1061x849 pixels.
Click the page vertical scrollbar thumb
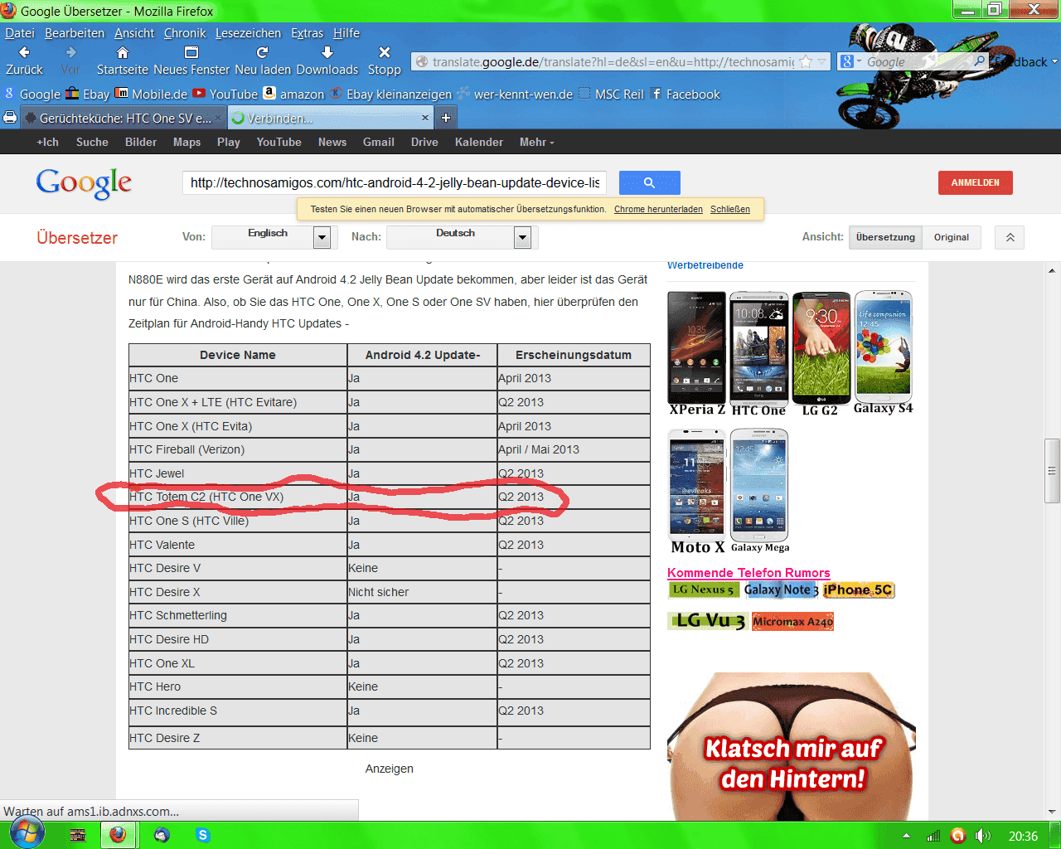click(x=1053, y=471)
